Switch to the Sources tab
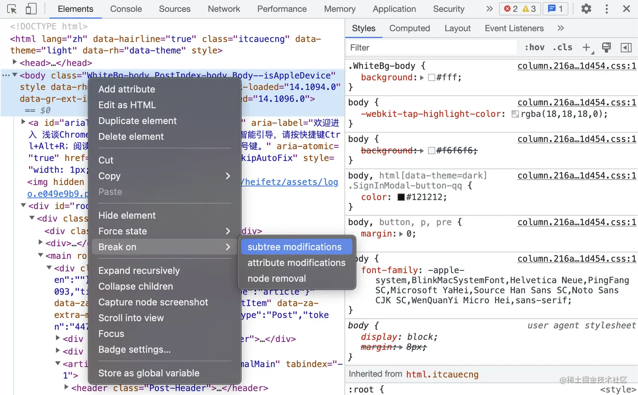 (175, 9)
